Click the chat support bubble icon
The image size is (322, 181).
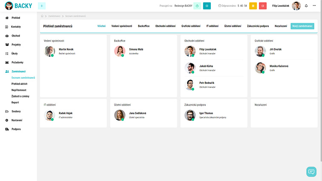tap(311, 172)
